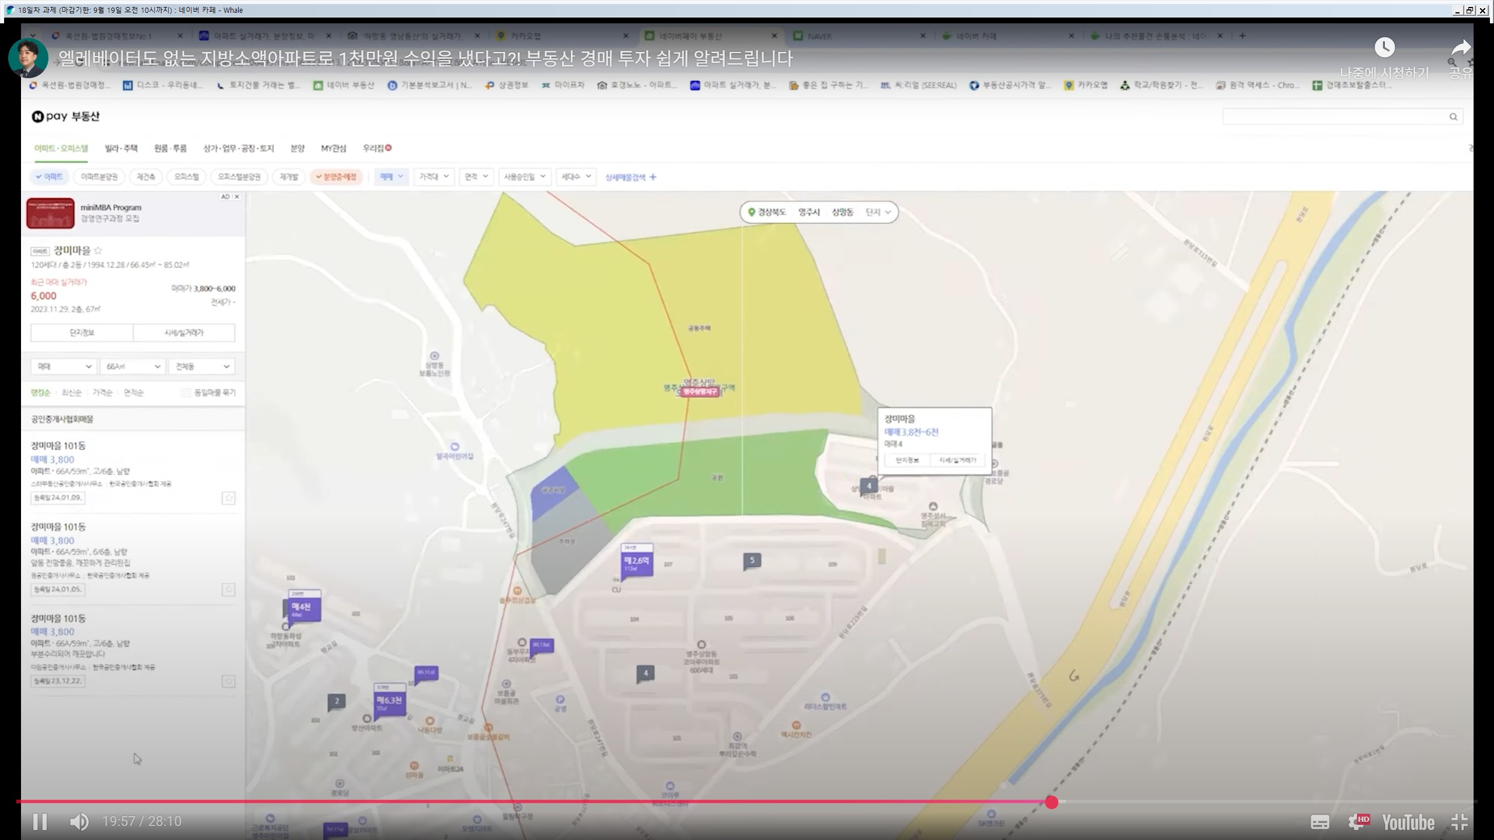Screen dimensions: 1494x840
Task: Toggle the 분양중·예정 filter chip
Action: [x=336, y=177]
